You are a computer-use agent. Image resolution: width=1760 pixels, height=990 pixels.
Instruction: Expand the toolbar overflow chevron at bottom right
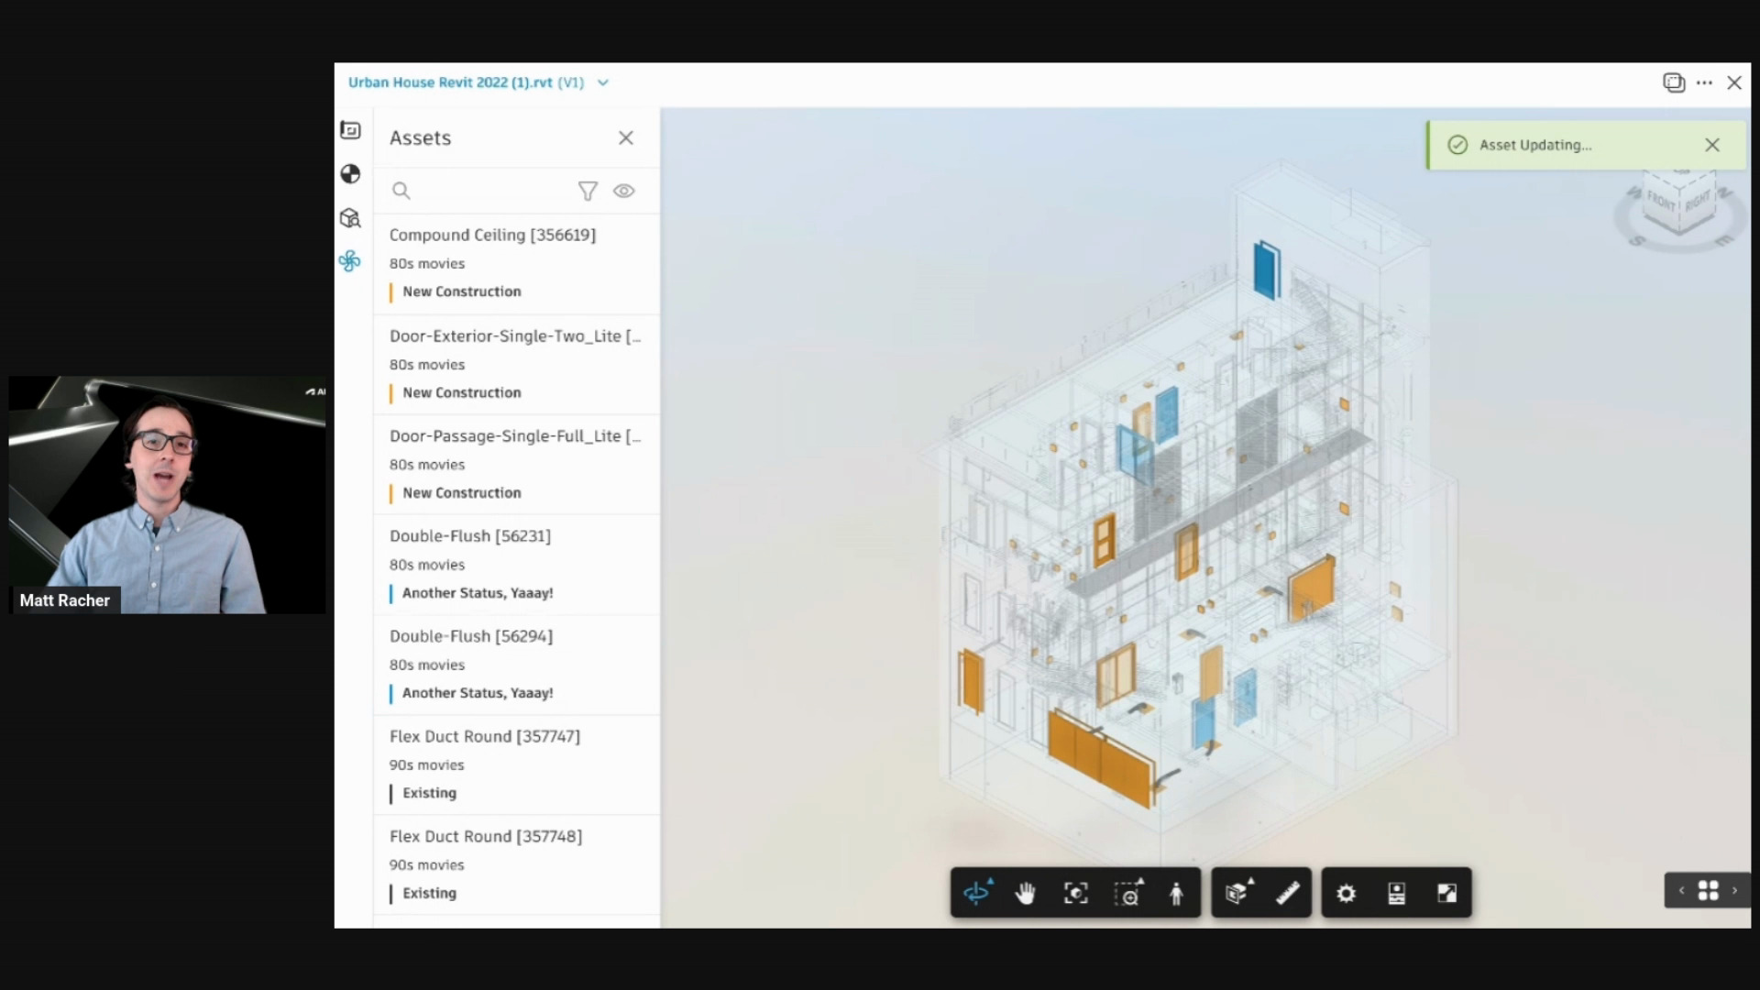(x=1735, y=890)
